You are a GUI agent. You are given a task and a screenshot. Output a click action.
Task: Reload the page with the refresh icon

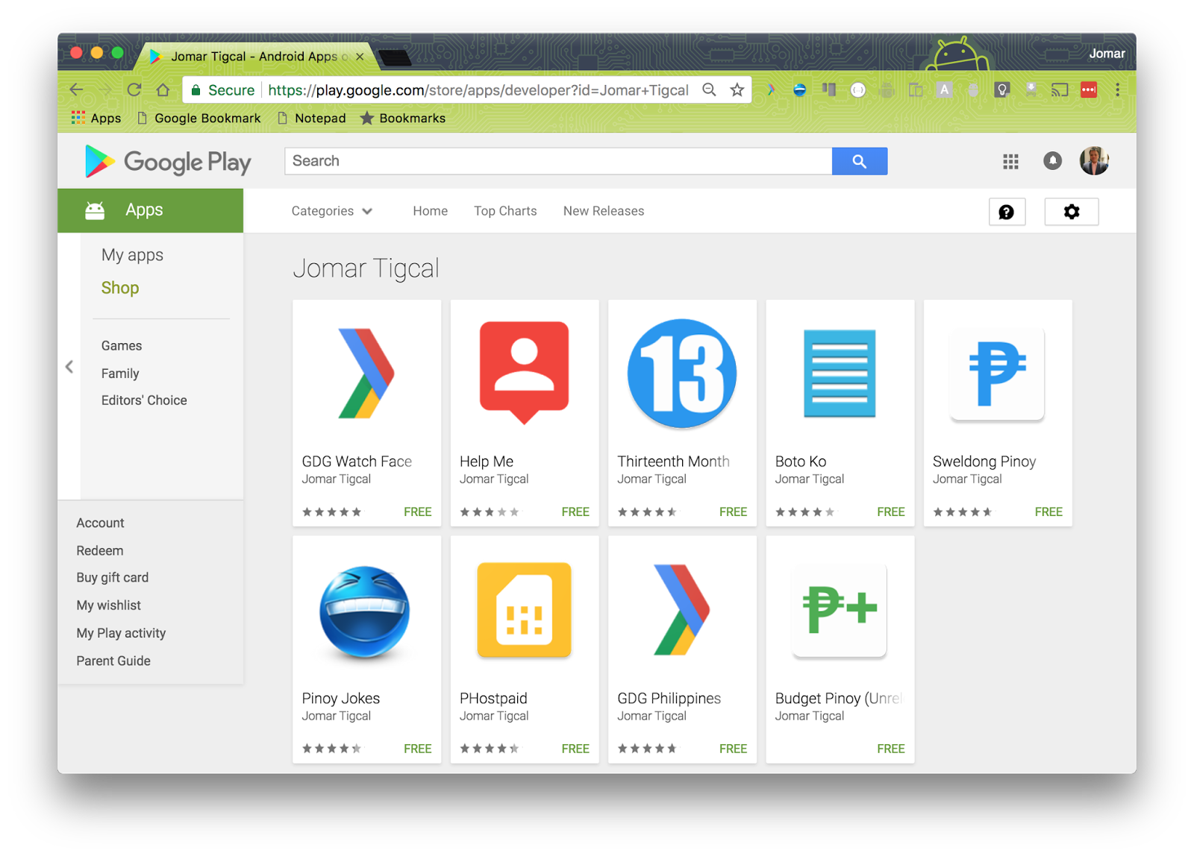pyautogui.click(x=134, y=90)
